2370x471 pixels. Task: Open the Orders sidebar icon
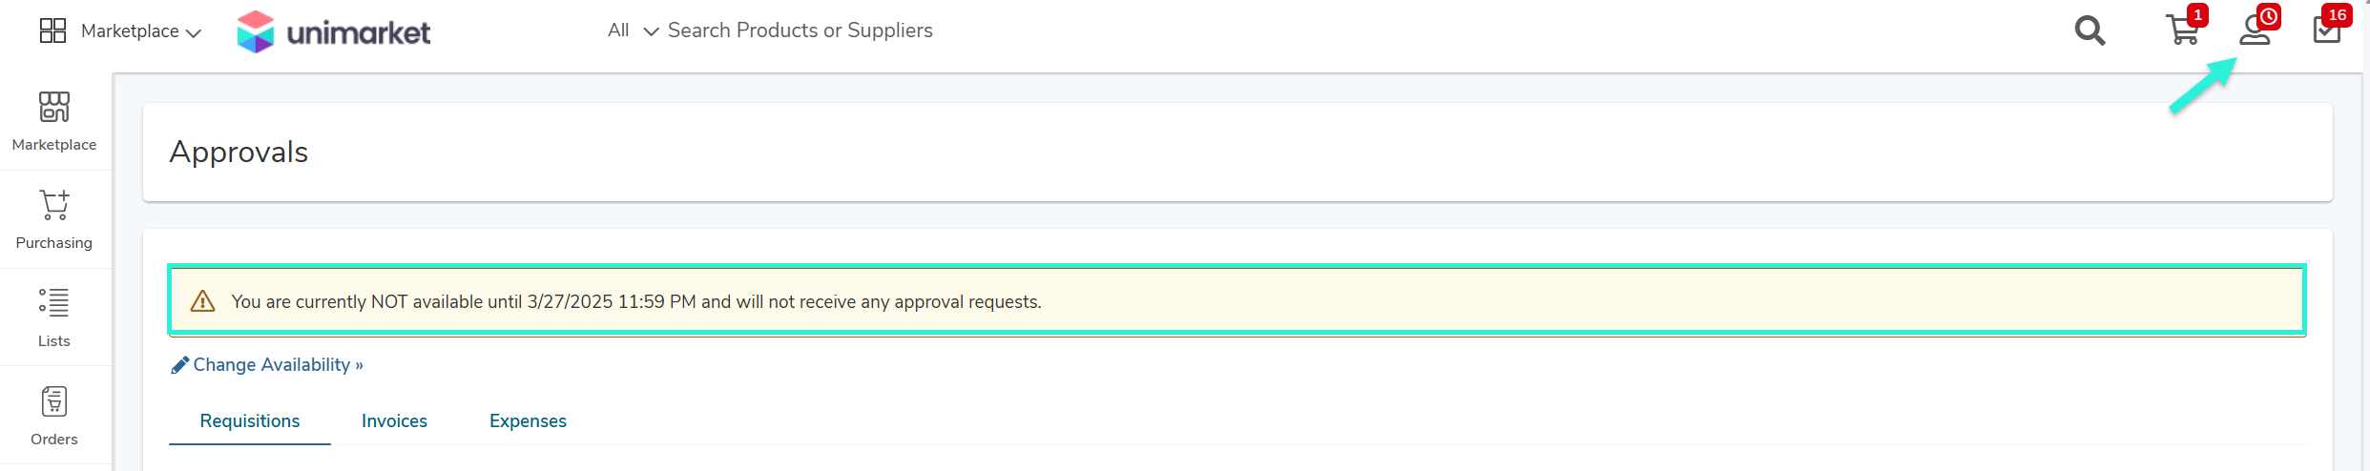click(x=54, y=401)
